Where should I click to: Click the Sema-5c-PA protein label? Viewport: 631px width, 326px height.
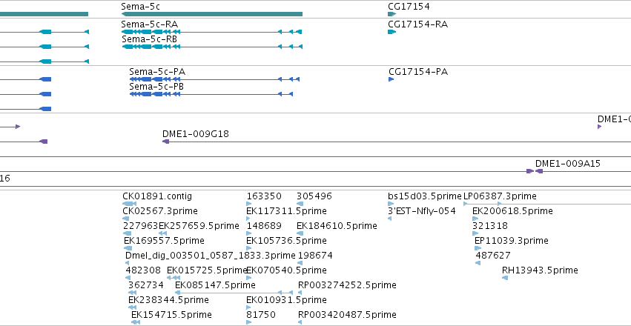pos(157,72)
